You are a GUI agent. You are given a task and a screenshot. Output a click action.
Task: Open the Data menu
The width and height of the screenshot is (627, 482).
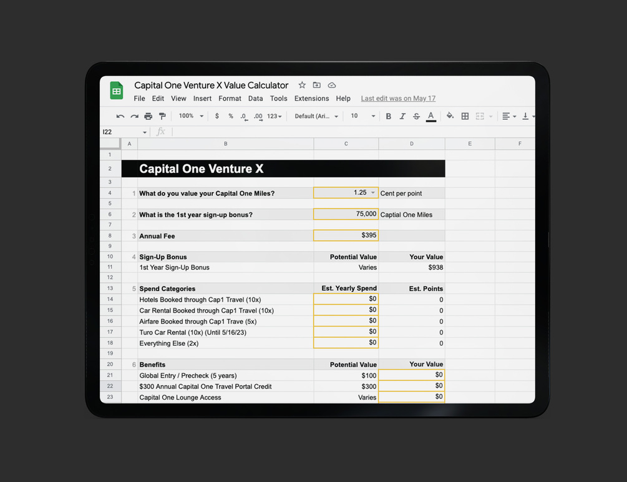coord(256,99)
